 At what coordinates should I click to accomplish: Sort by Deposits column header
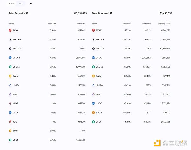pos(81,24)
